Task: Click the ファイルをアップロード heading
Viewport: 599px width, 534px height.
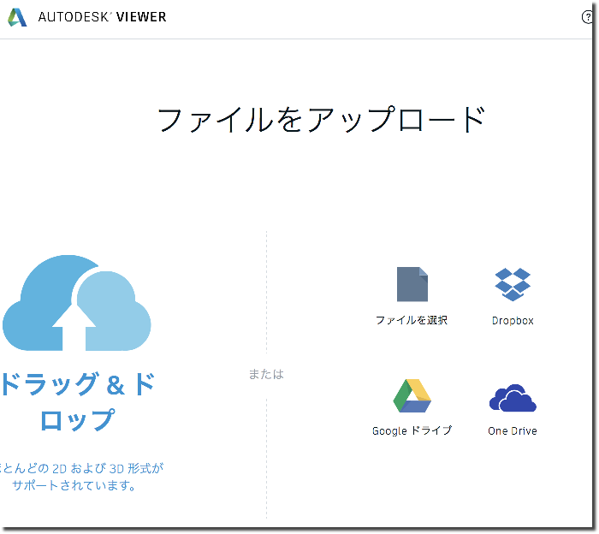Action: click(321, 119)
